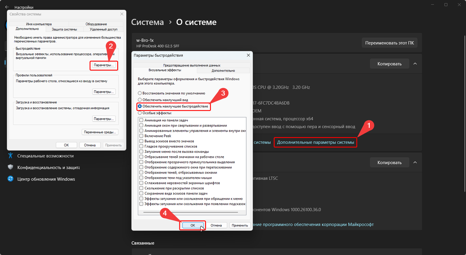Screen dimensions: 466x255
Task: Open Быстродействие 'Параметры...' button
Action: click(x=104, y=65)
